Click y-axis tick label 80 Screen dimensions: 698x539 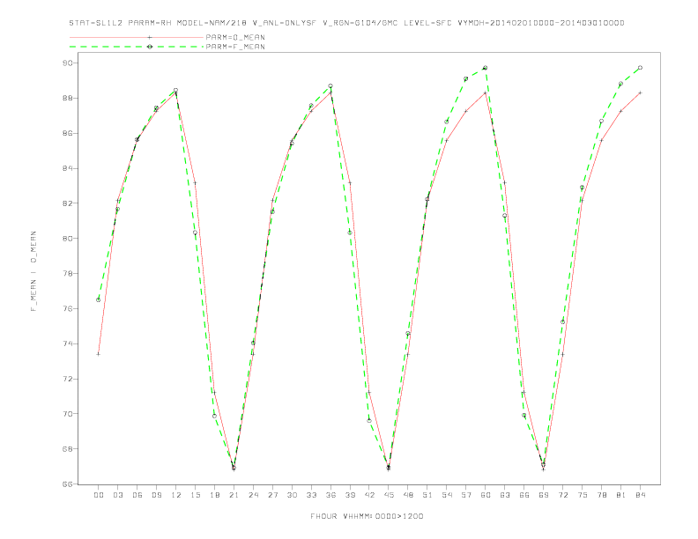68,239
